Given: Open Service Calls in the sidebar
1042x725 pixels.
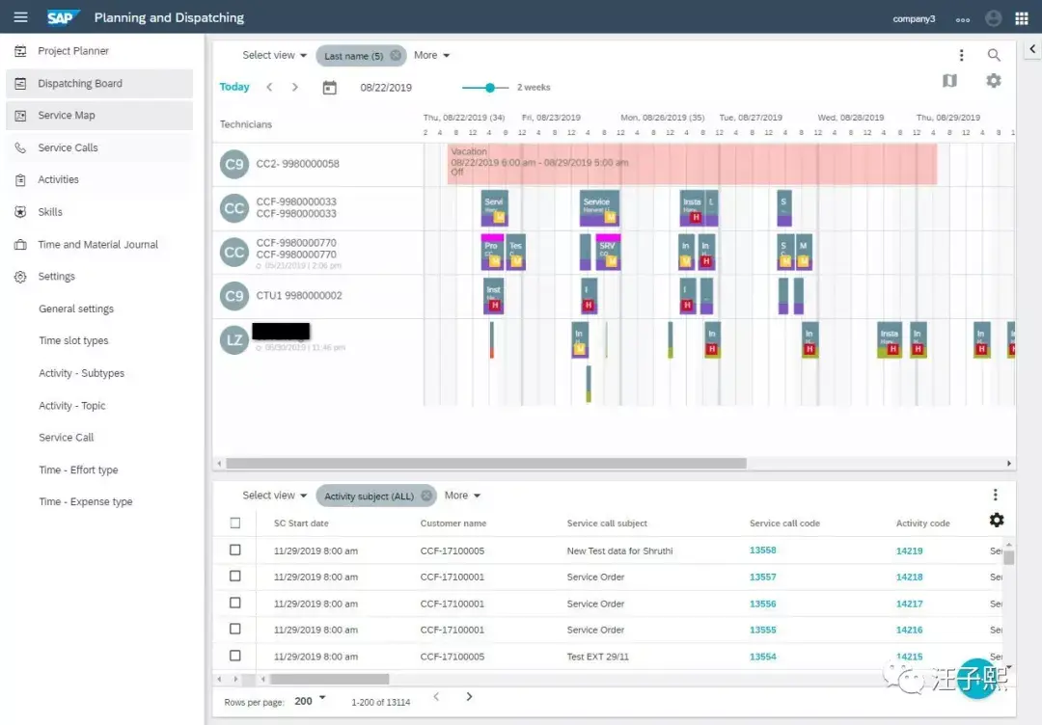Looking at the screenshot, I should (68, 148).
